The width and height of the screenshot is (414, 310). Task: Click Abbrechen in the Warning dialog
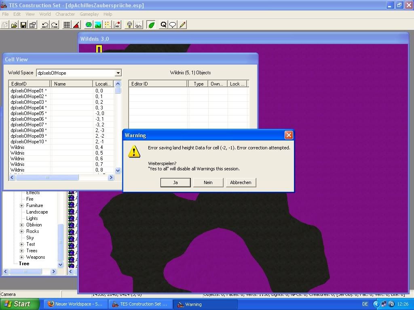(x=241, y=182)
